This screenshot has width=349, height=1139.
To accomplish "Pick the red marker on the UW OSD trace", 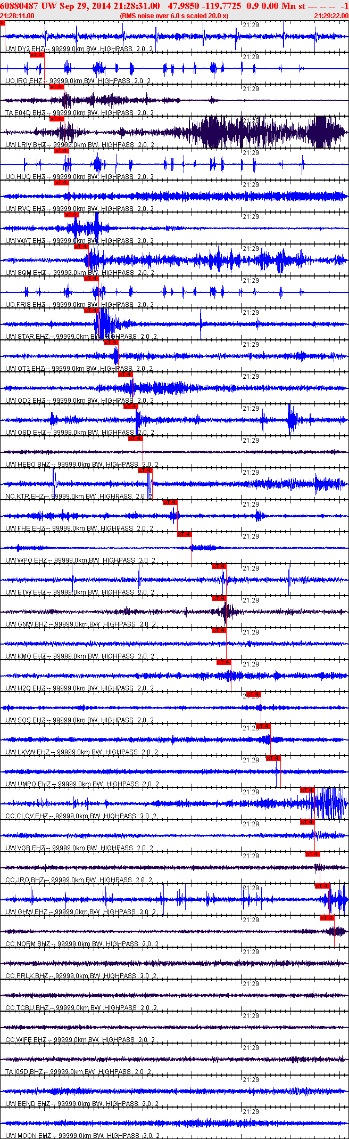I will coord(130,406).
